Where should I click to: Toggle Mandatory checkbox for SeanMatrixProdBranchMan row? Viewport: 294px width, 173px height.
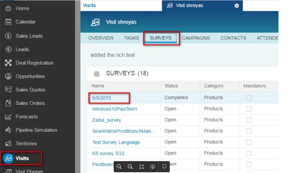pos(249,131)
